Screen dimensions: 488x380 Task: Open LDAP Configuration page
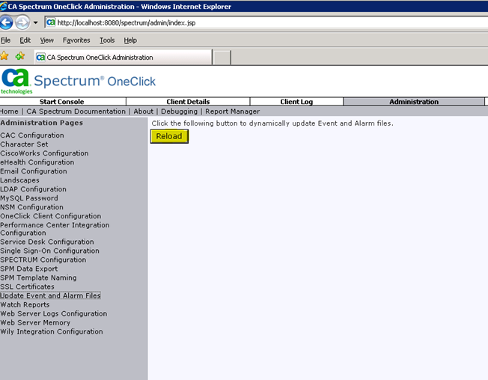click(33, 189)
